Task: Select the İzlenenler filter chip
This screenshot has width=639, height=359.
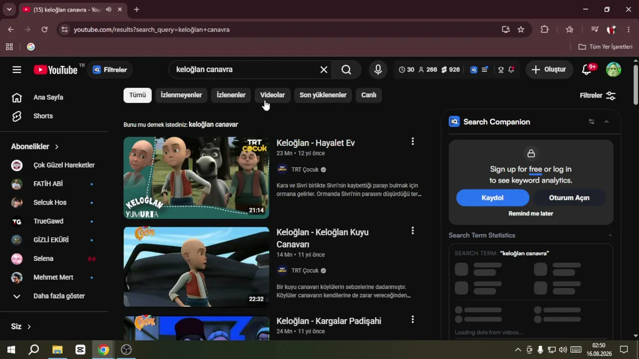Action: [231, 95]
